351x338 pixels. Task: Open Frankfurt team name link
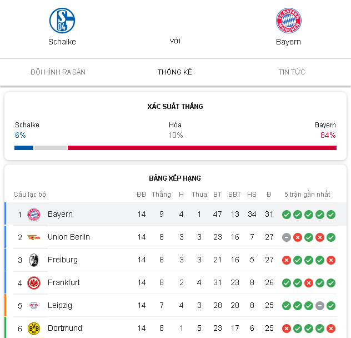click(64, 282)
